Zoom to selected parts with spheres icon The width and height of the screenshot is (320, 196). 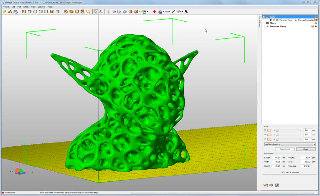pyautogui.click(x=66, y=12)
